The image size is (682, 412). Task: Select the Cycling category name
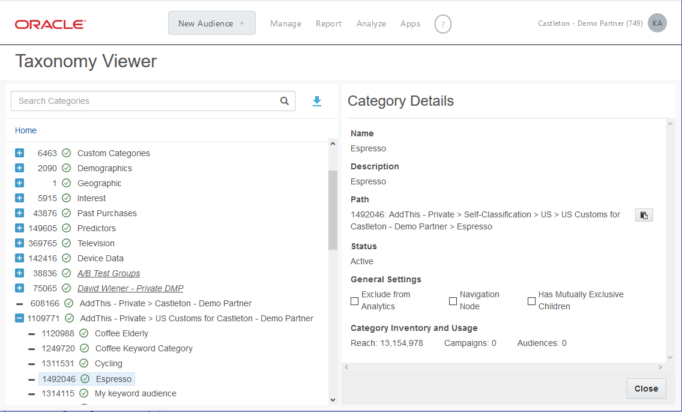tap(109, 363)
